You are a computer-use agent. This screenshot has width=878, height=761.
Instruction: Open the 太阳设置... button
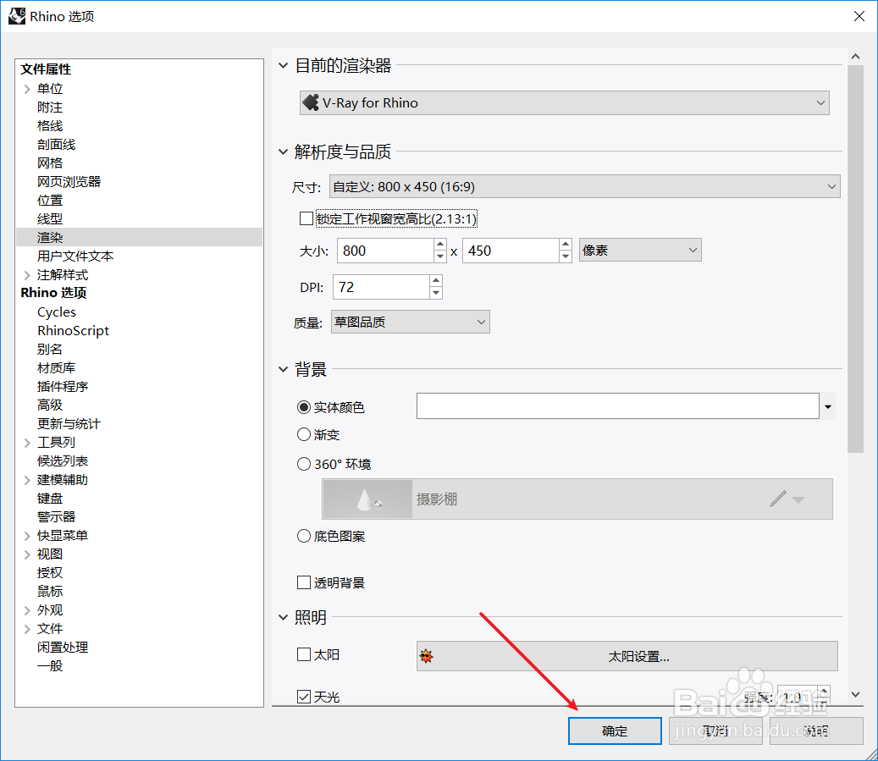(627, 656)
